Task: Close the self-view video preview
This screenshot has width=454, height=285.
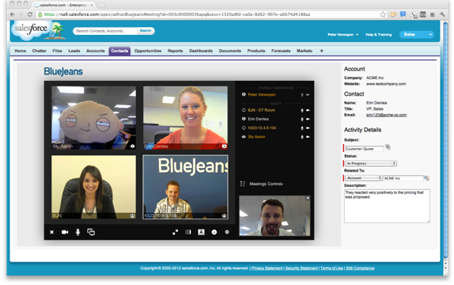Action: [x=308, y=198]
